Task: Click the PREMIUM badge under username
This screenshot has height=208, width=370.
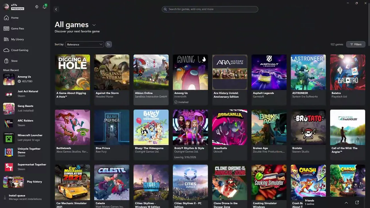Action: click(18, 9)
